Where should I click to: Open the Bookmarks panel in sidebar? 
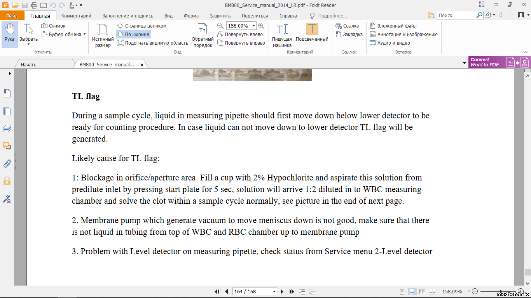click(7, 94)
